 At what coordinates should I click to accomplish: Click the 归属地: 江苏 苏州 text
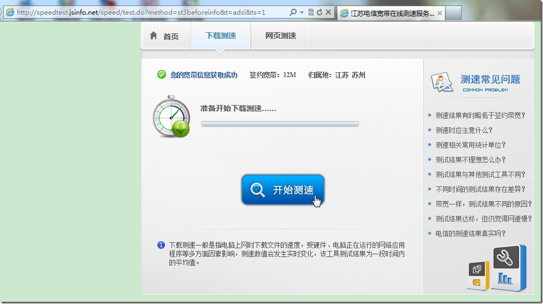[337, 75]
